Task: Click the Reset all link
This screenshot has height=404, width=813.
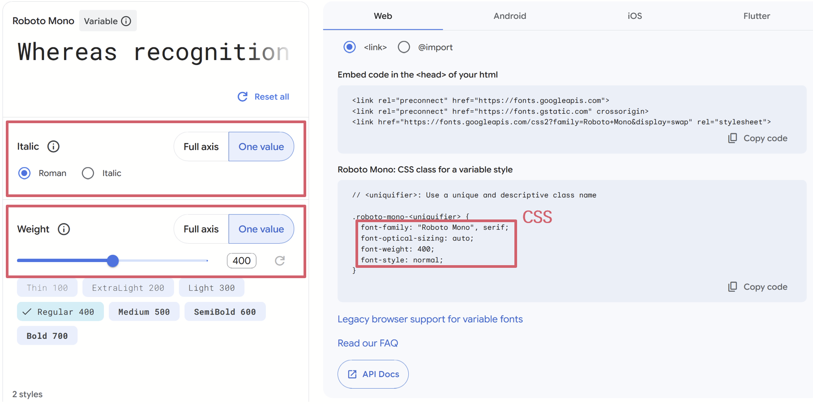Action: click(272, 97)
